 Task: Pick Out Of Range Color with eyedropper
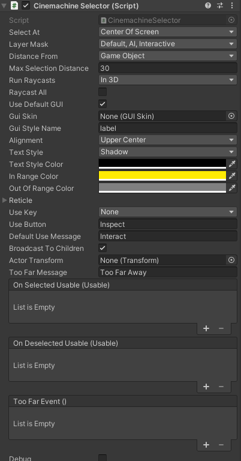tap(232, 188)
